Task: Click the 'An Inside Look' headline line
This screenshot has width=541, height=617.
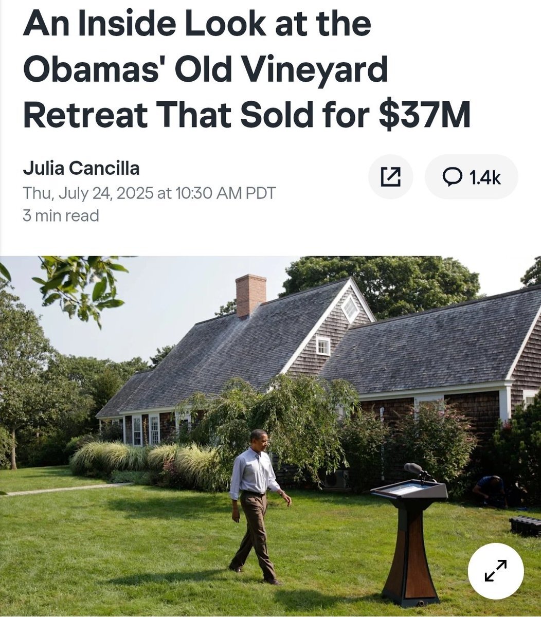Action: pos(197,24)
